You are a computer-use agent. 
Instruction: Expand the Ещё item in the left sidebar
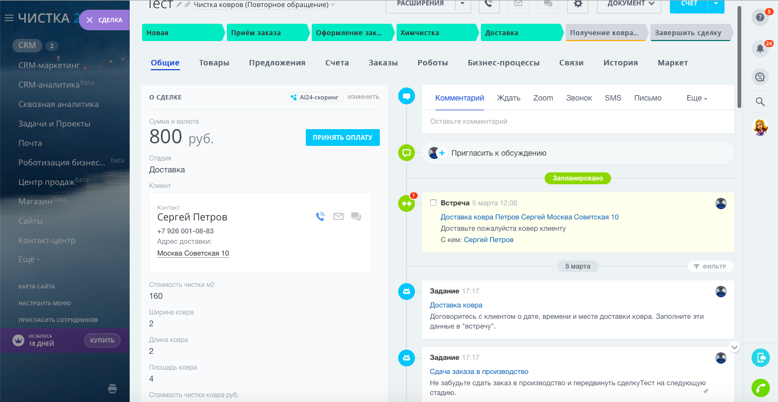coord(29,259)
